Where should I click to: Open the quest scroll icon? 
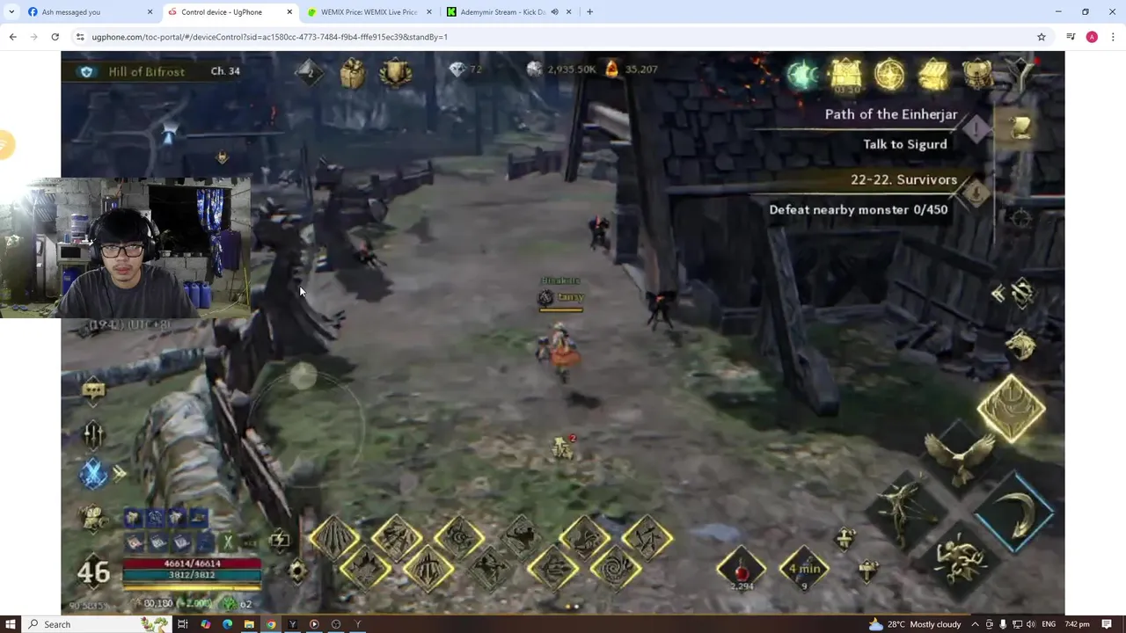[1021, 128]
